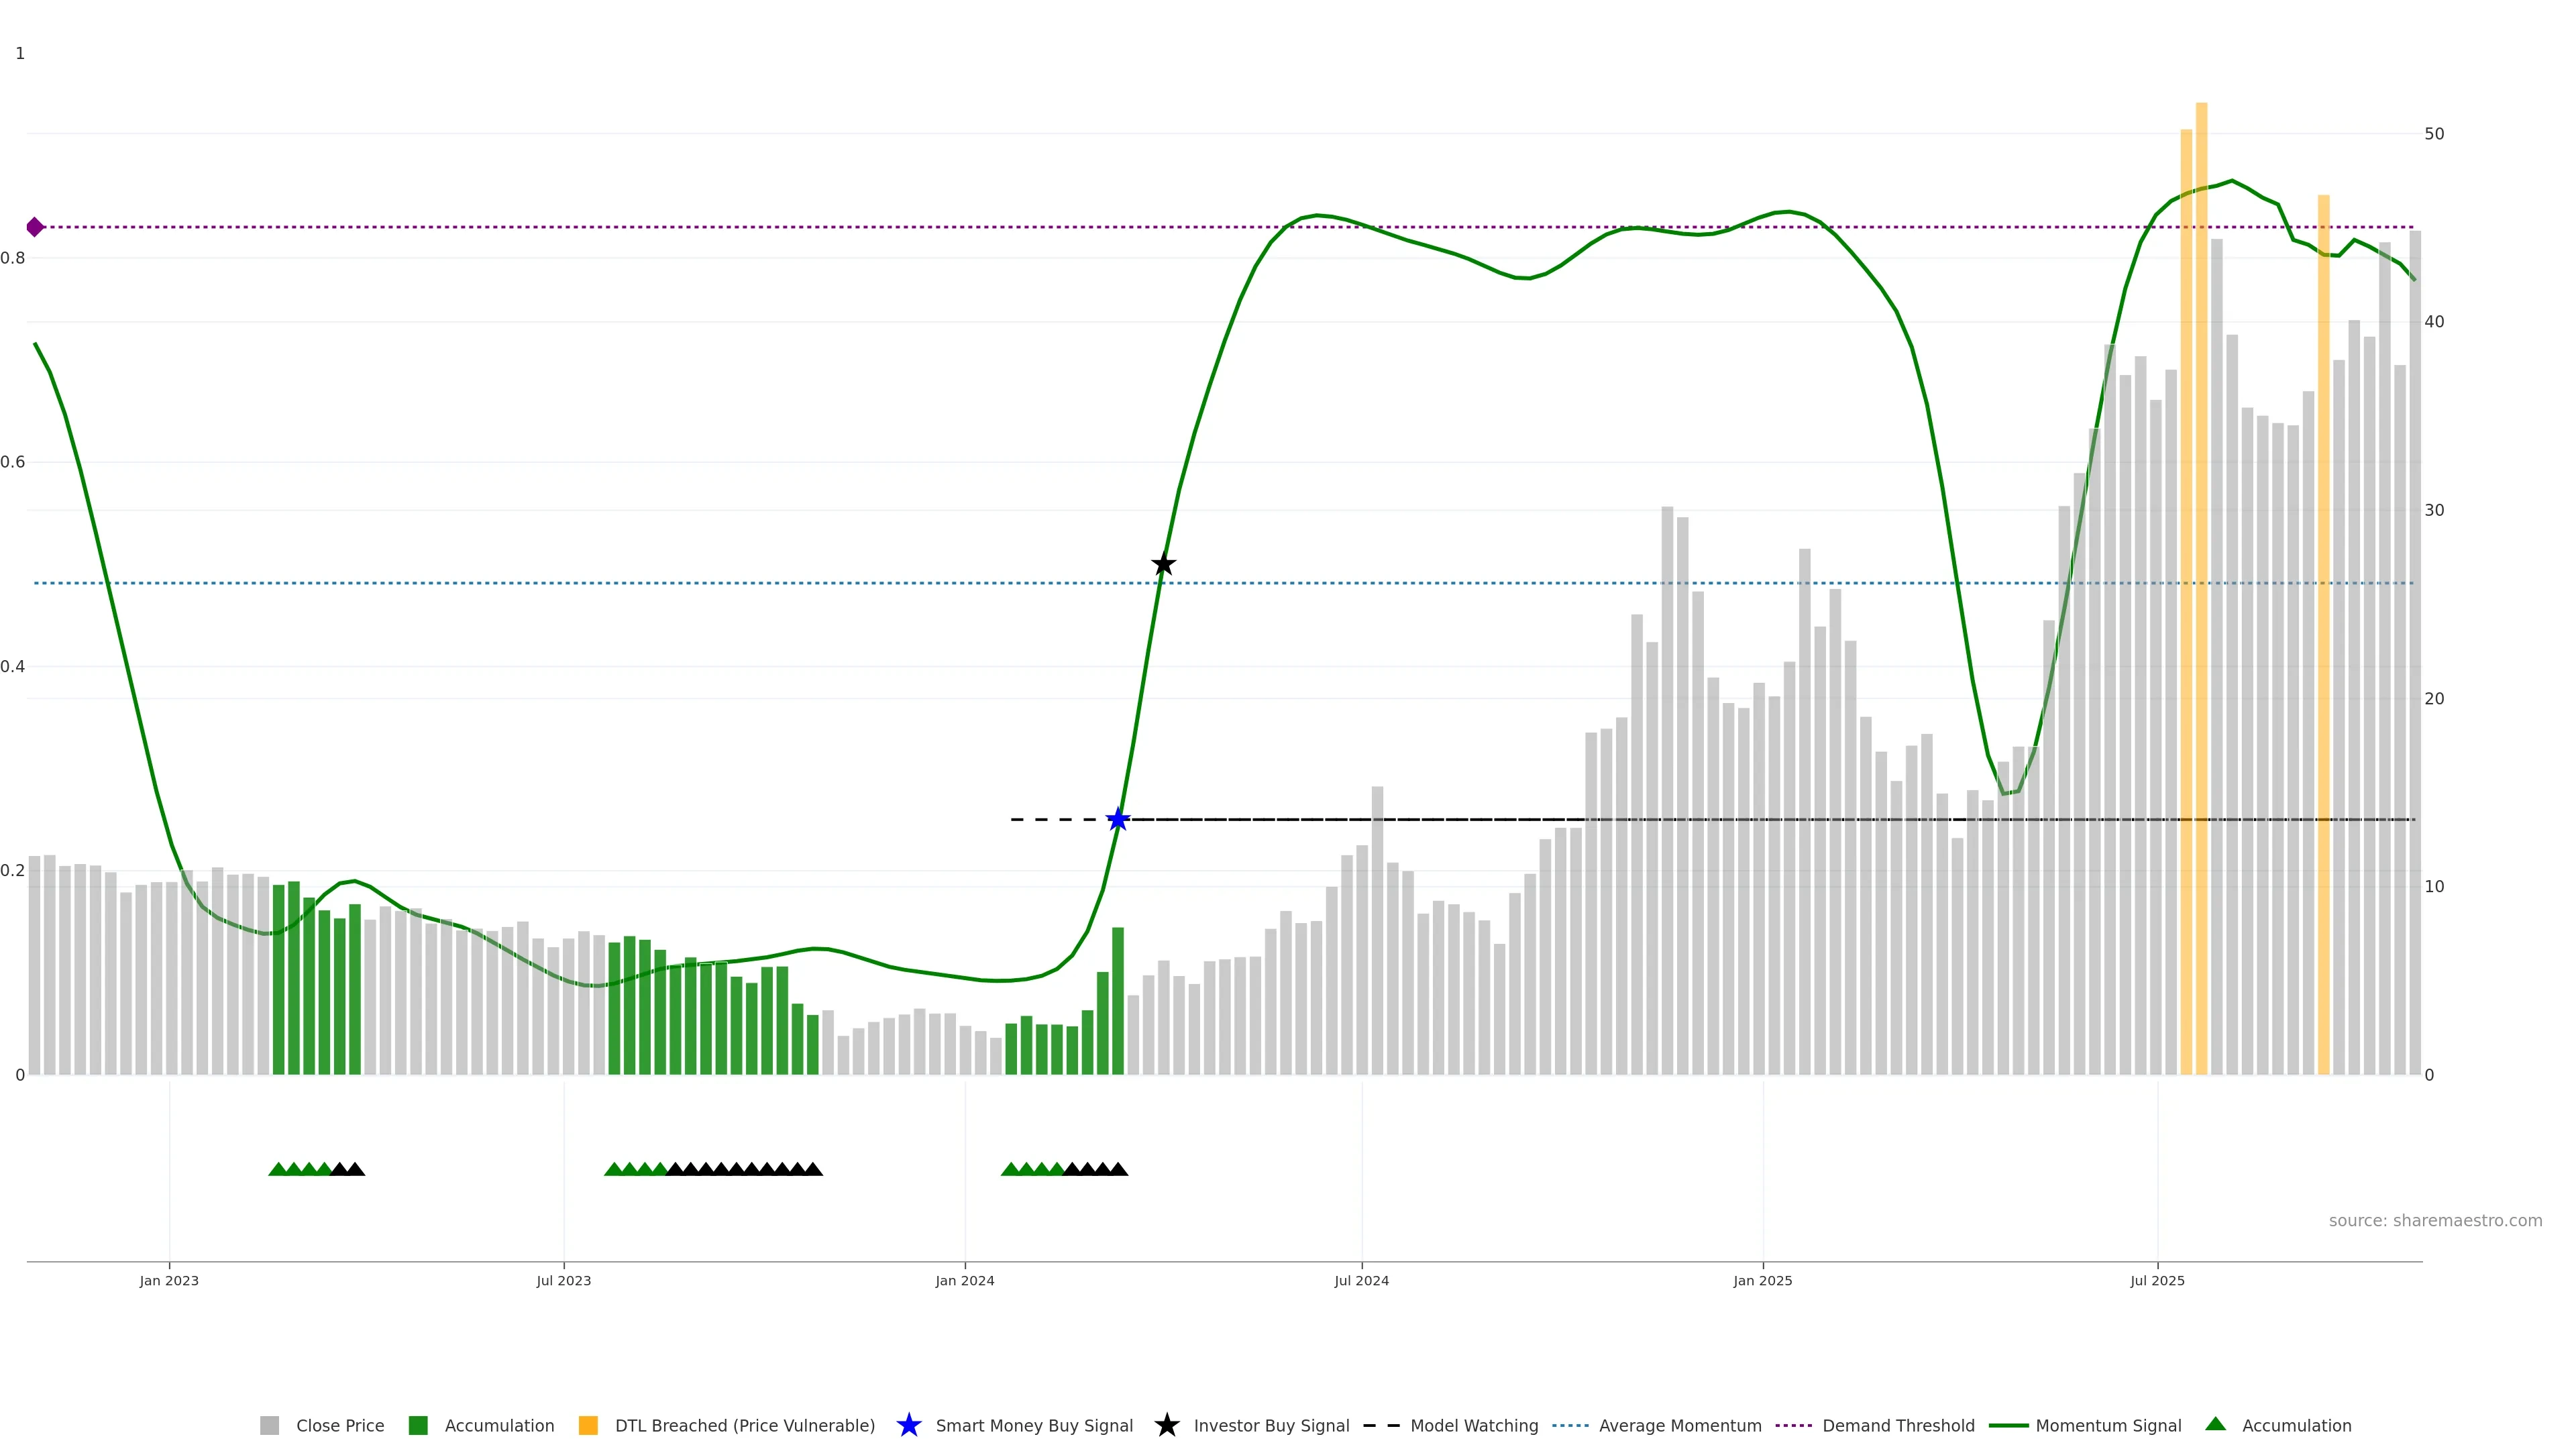This screenshot has height=1449, width=2576.
Task: Click the black Investor Buy star on chart
Action: (x=1163, y=565)
